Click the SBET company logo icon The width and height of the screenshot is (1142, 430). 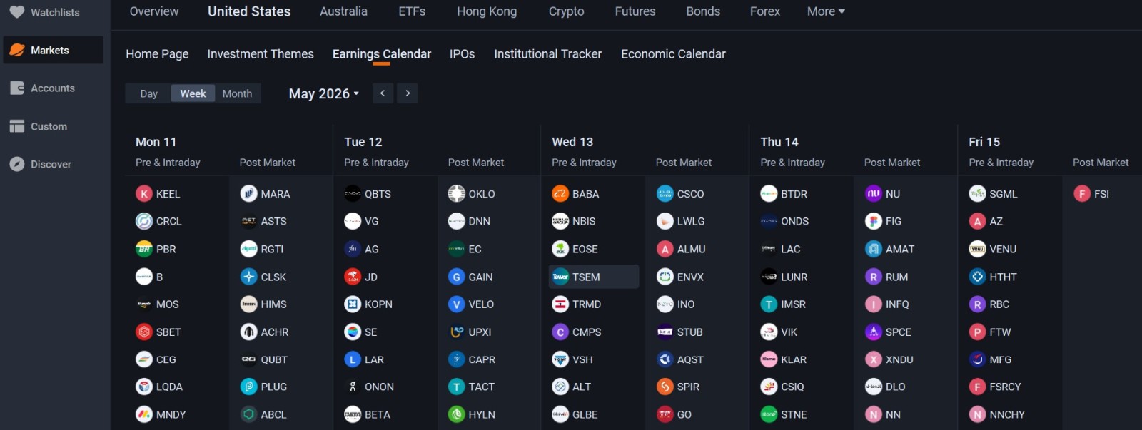pos(144,332)
